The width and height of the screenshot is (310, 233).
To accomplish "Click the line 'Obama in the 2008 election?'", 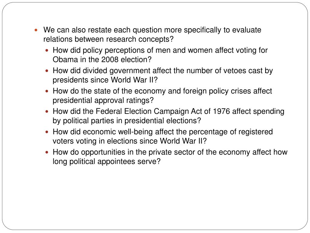I will click(102, 59).
